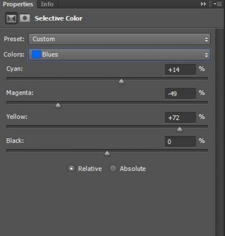
Task: Select the Relative radio button
Action: coord(71,169)
